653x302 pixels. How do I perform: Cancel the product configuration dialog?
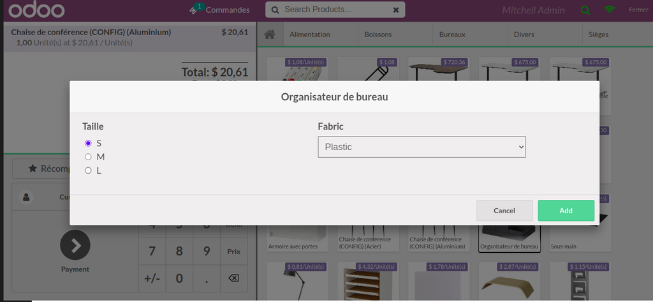[x=504, y=211]
